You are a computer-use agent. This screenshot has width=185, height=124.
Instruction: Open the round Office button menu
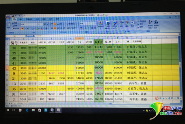(8, 17)
